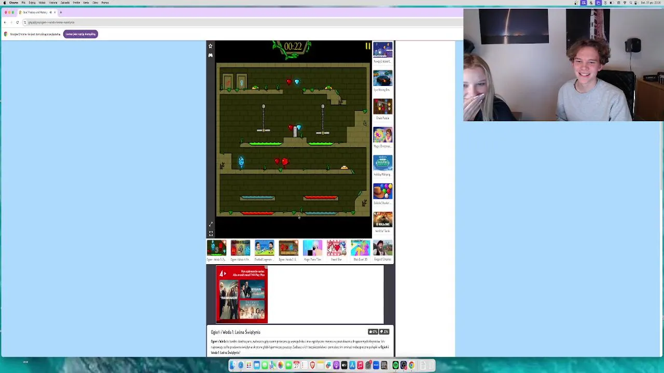This screenshot has height=373, width=664.
Task: Click 'Ustaw jako opcję domyślną' button
Action: [80, 34]
